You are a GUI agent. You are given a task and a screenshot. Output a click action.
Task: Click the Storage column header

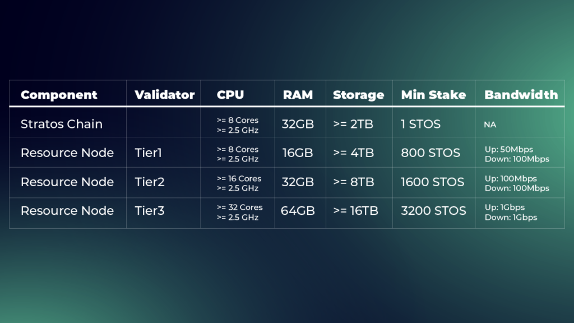(358, 95)
